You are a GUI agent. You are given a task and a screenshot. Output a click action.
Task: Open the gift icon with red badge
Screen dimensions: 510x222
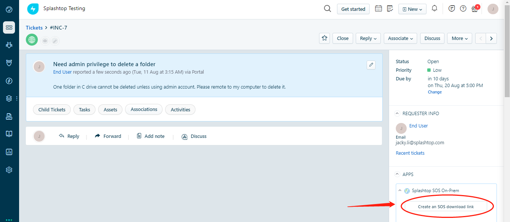coord(475,9)
